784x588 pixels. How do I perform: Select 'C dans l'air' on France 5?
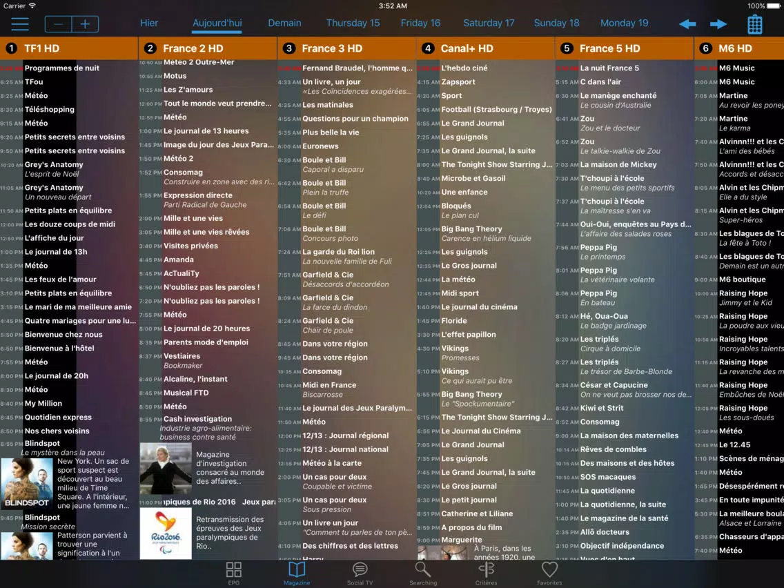[600, 82]
